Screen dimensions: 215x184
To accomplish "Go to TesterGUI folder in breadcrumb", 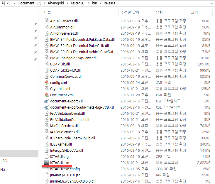I will (x=78, y=3).
